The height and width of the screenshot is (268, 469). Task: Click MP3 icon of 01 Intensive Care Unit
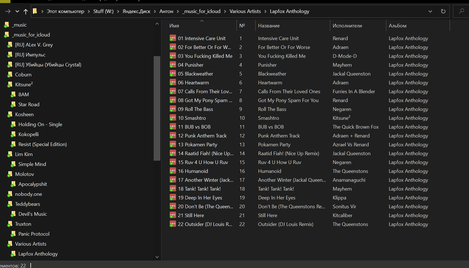[x=173, y=38]
